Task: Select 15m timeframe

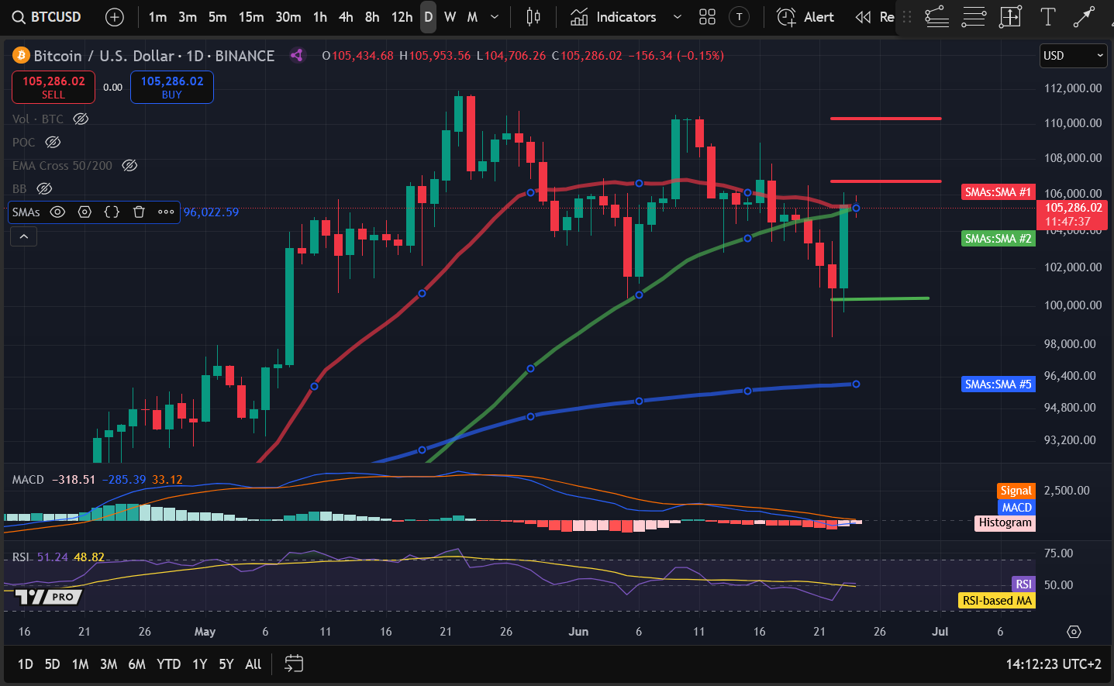Action: click(251, 17)
